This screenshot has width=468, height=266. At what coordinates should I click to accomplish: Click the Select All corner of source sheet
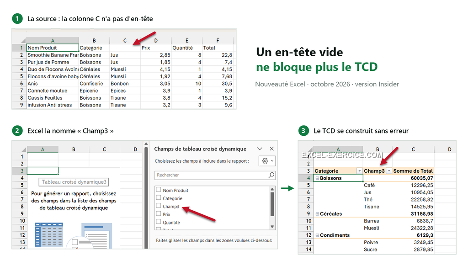(23, 41)
